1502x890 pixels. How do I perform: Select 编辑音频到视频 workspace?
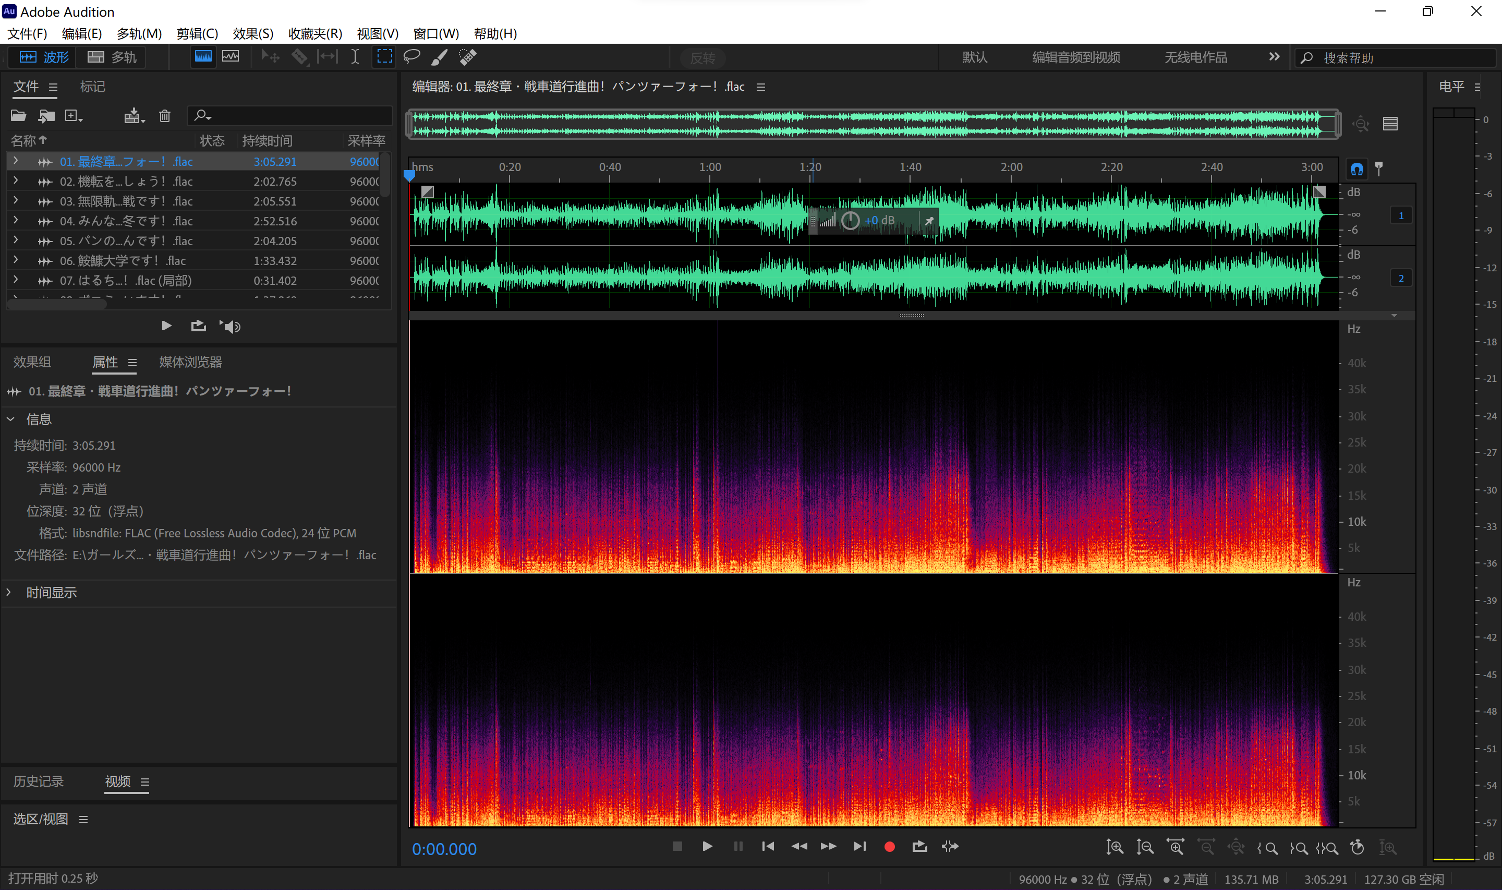[x=1076, y=57]
